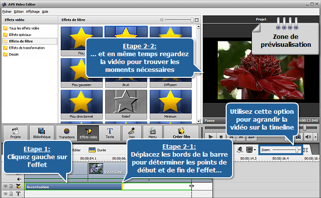Click the video effects track star icon
The width and height of the screenshot is (321, 198).
click(18, 186)
